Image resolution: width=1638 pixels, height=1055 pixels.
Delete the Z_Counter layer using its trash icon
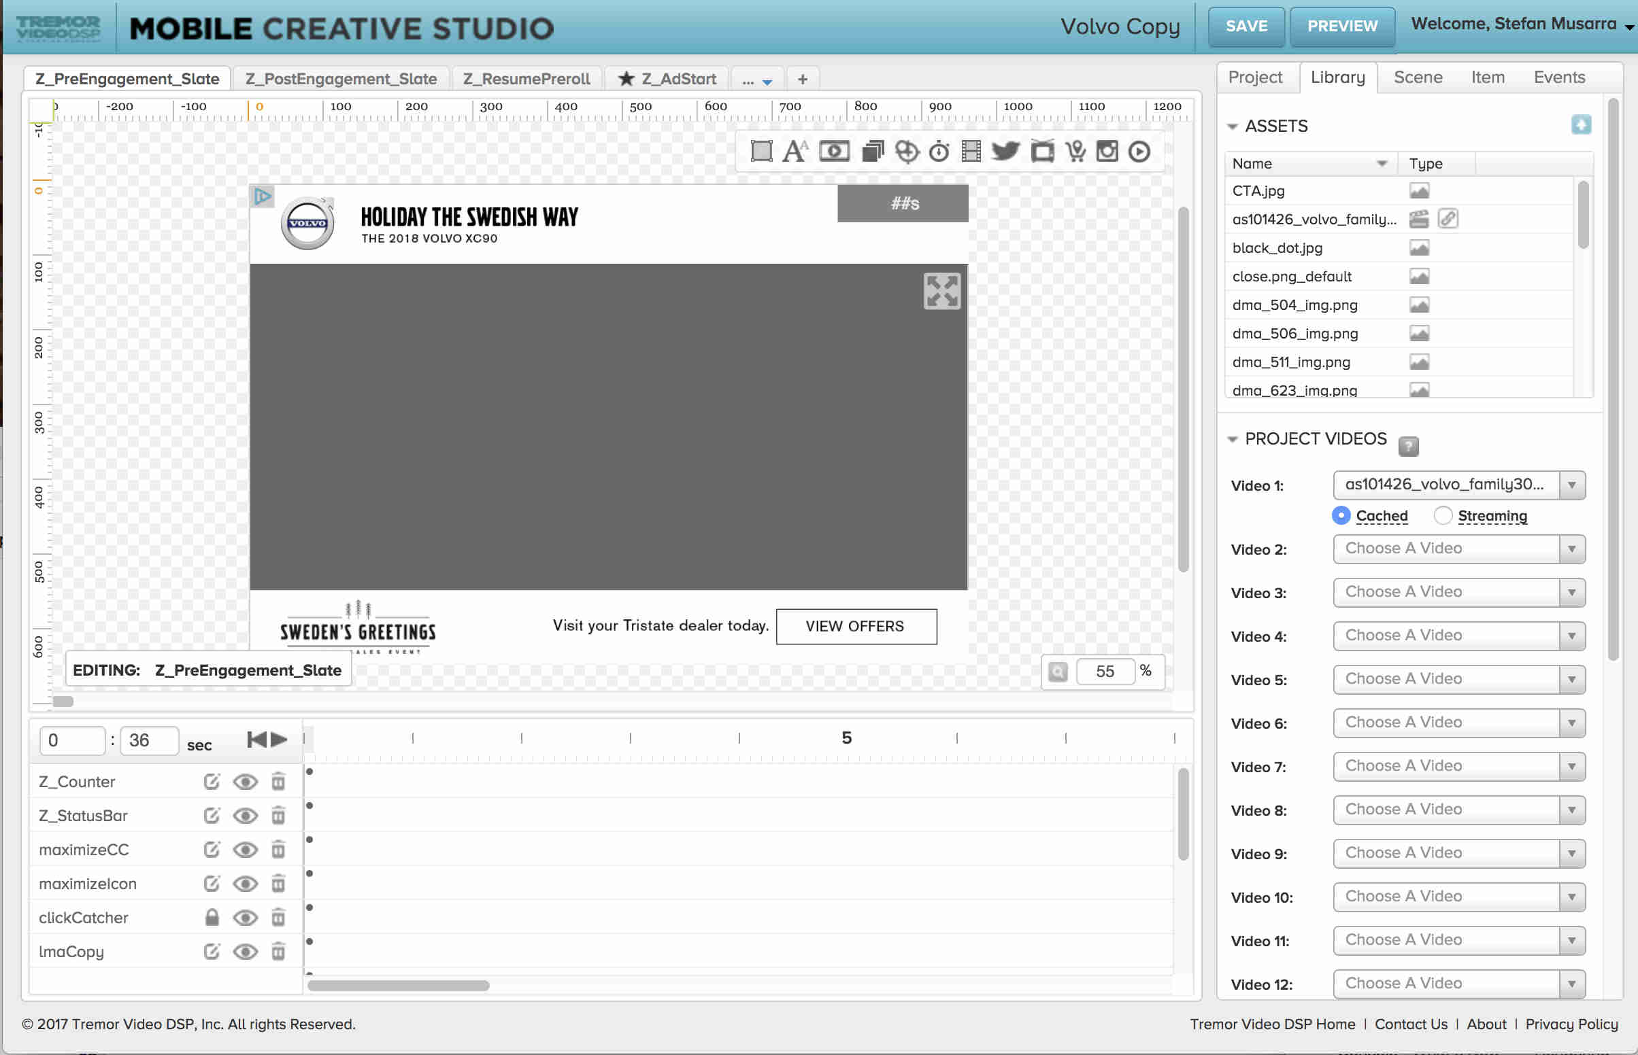(279, 781)
